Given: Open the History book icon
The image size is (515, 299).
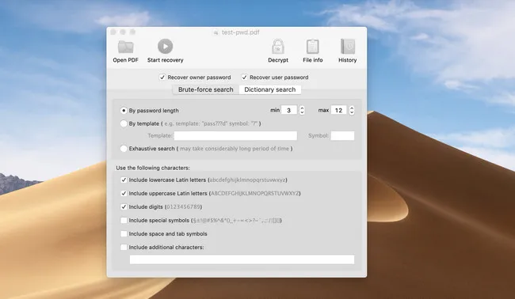Looking at the screenshot, I should coord(348,47).
